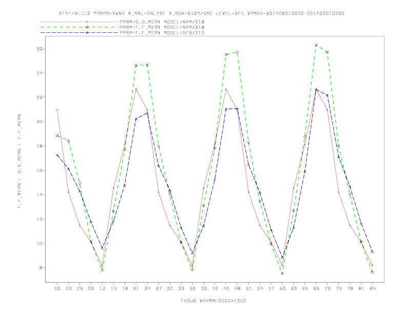Click x-axis tick label 03

68,288
